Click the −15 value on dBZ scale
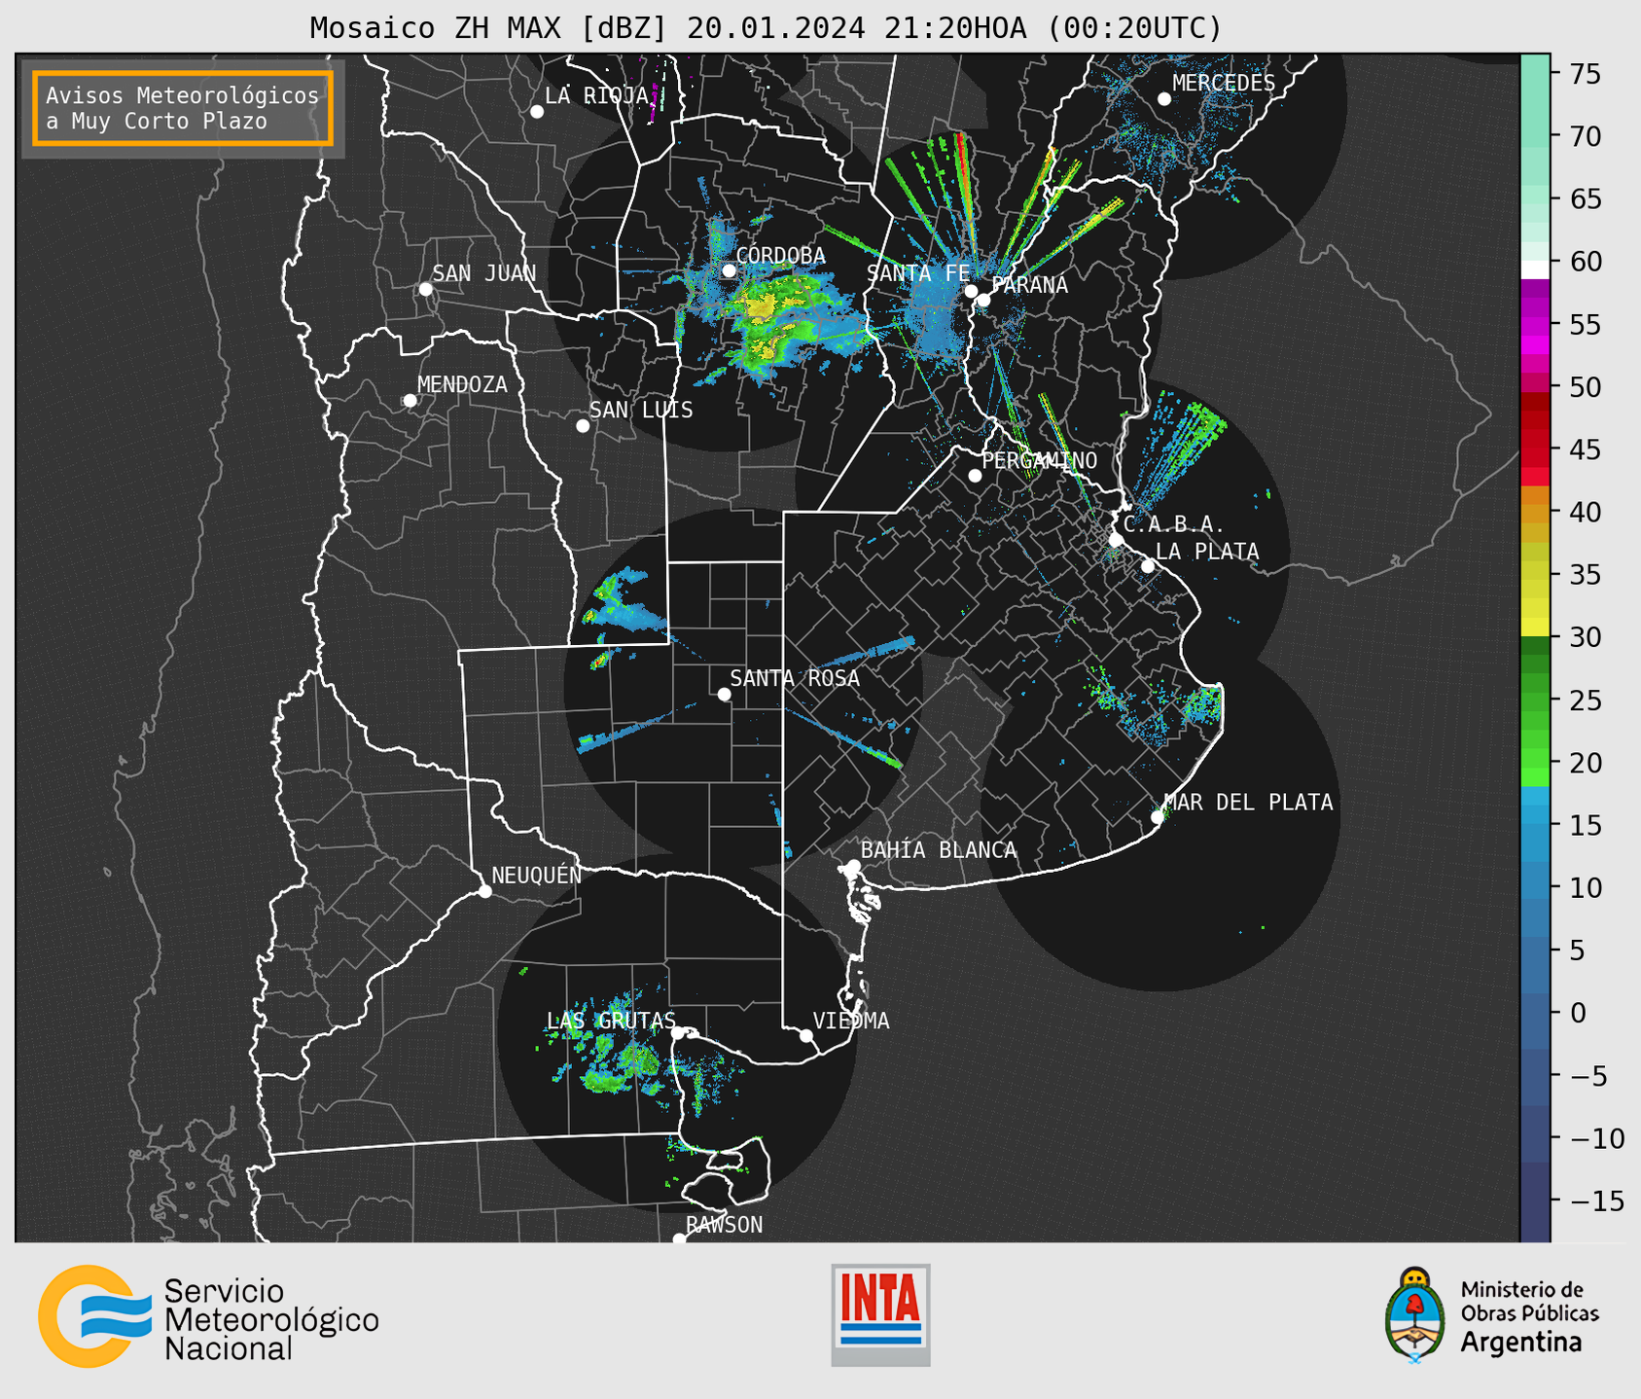This screenshot has width=1641, height=1399. 1597,1201
